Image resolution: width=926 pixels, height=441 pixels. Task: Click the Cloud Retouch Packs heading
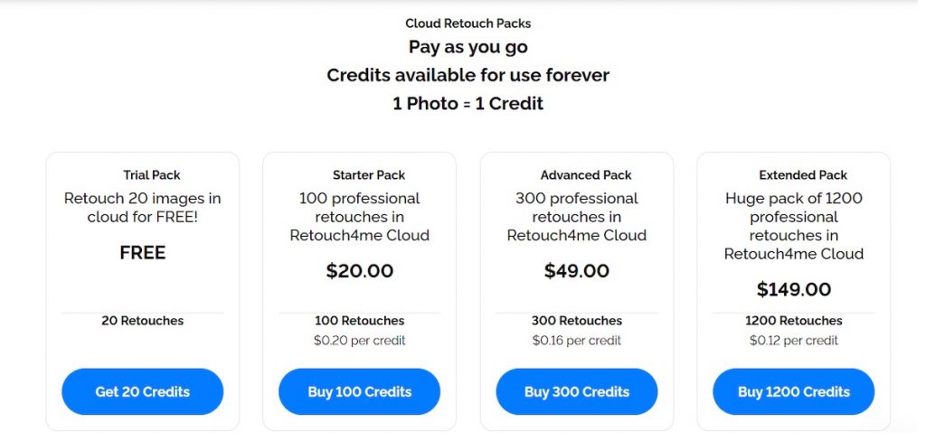coord(468,23)
